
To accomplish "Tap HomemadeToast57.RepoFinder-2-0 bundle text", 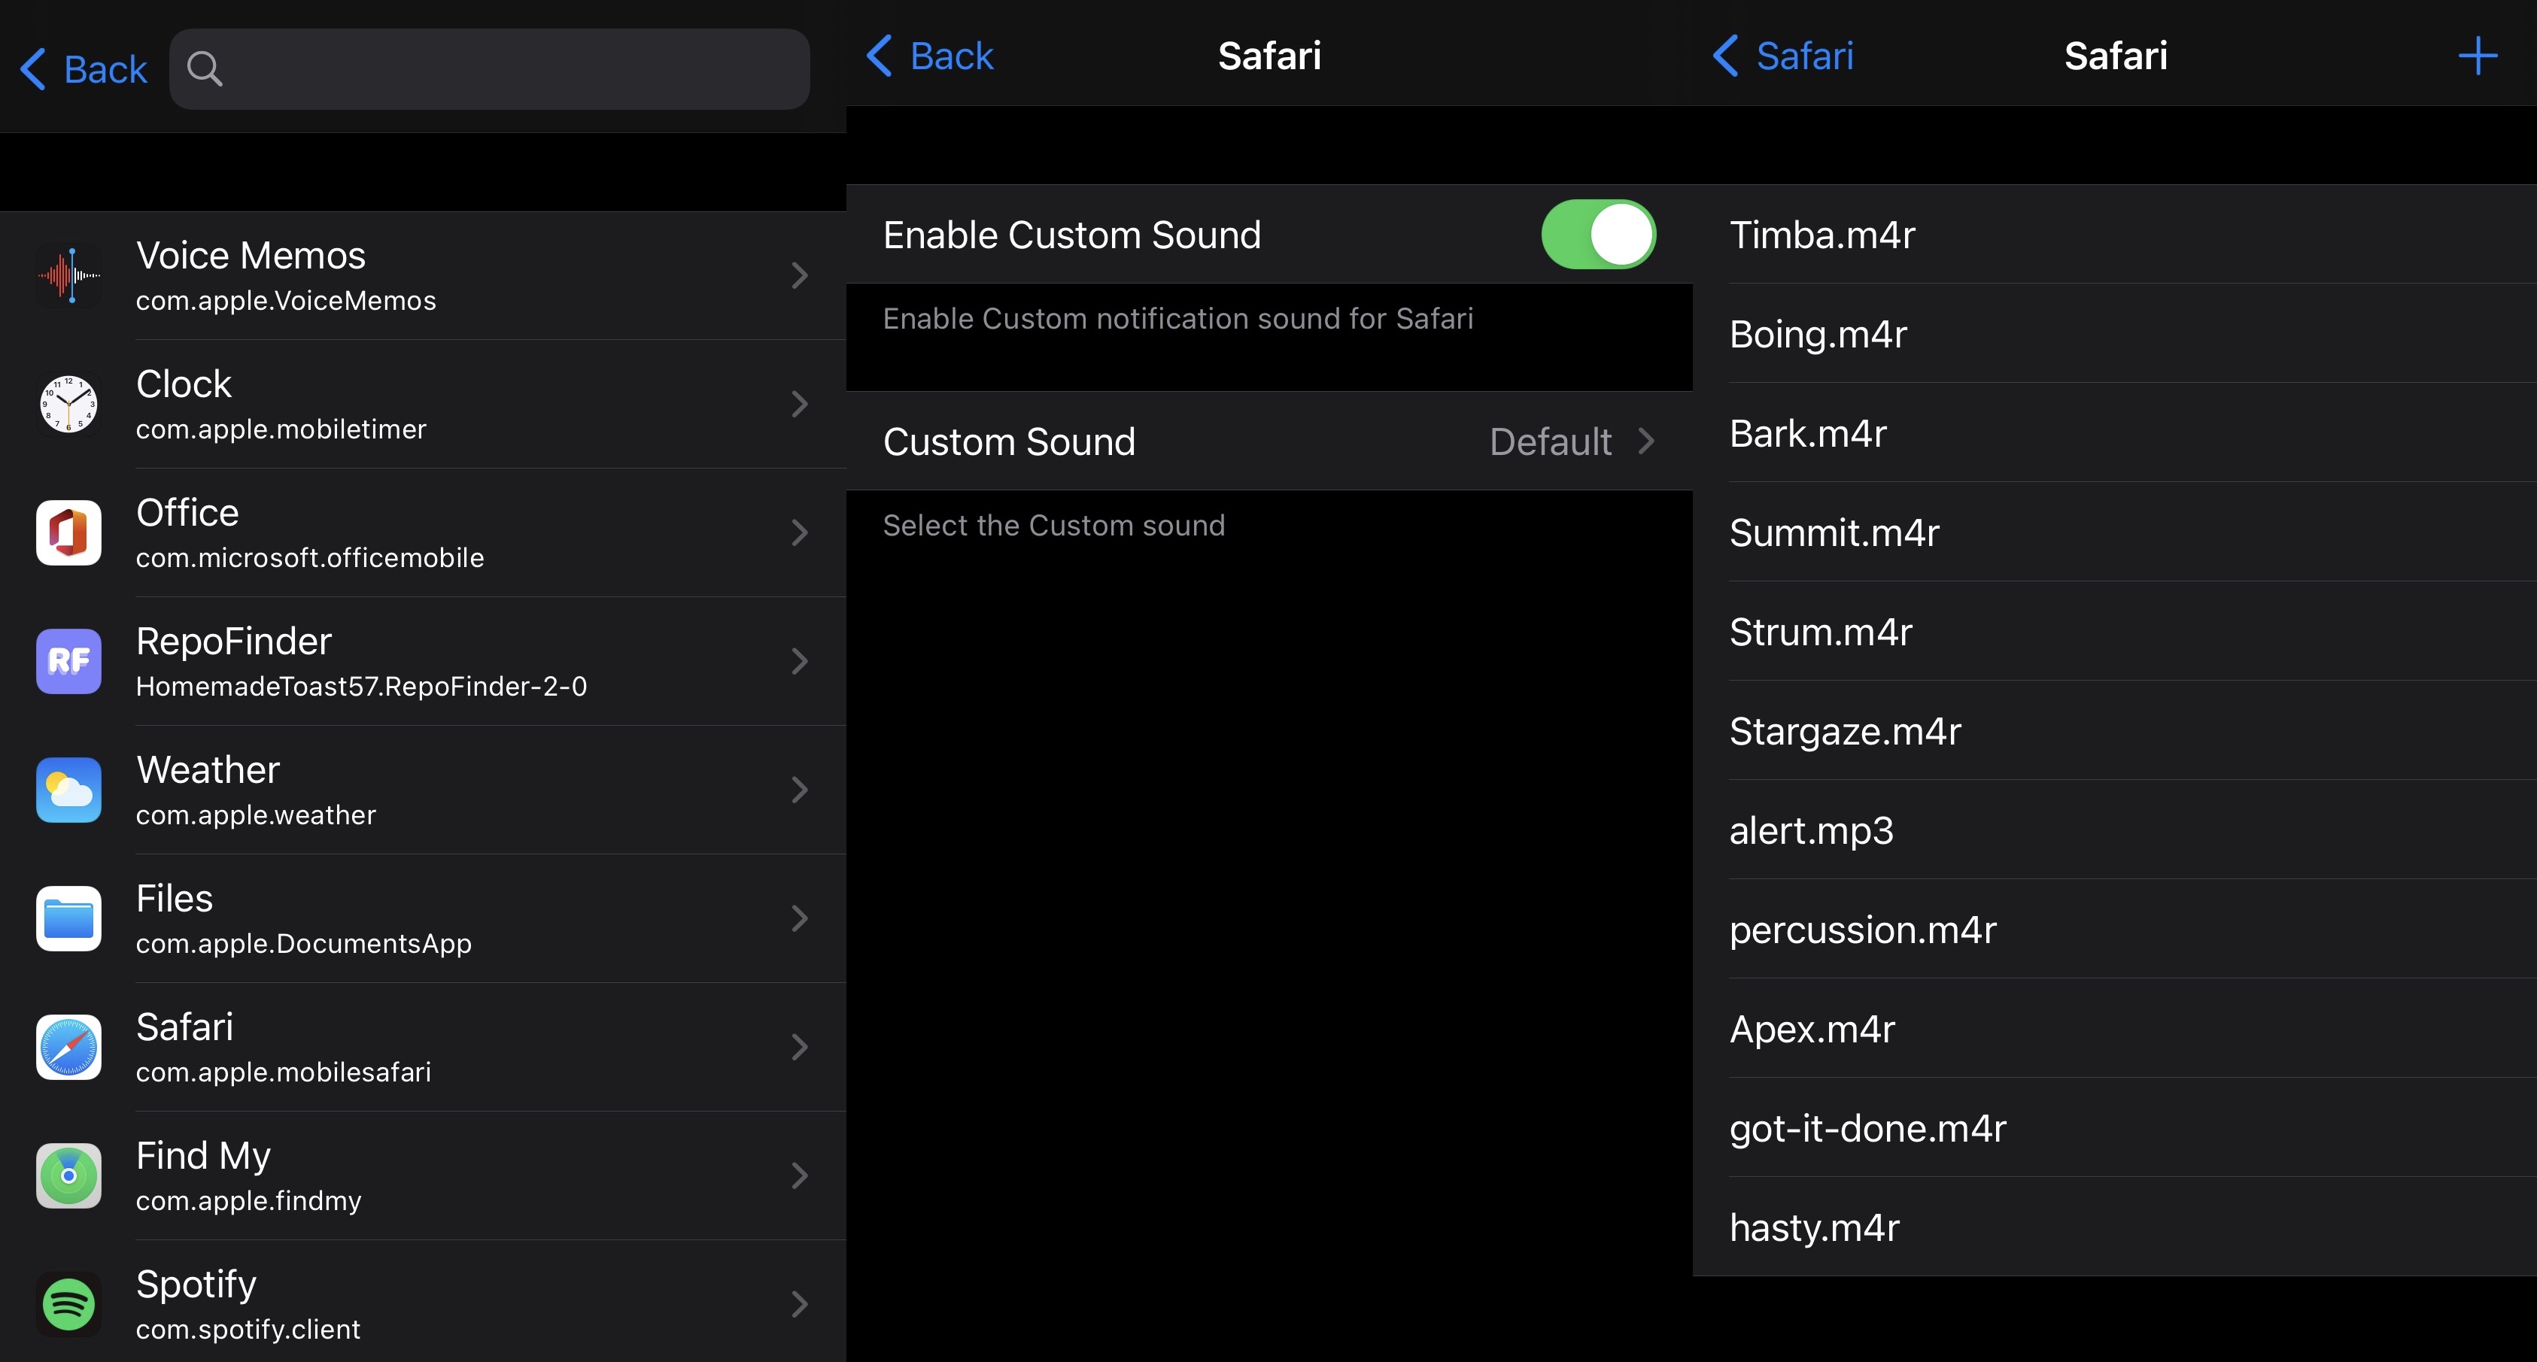I will [361, 687].
